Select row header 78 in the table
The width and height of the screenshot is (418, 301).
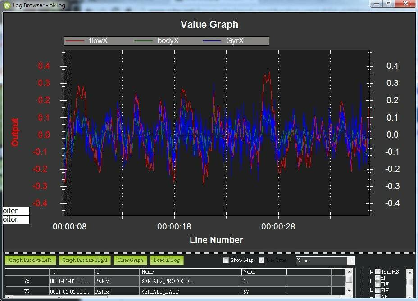pos(27,281)
